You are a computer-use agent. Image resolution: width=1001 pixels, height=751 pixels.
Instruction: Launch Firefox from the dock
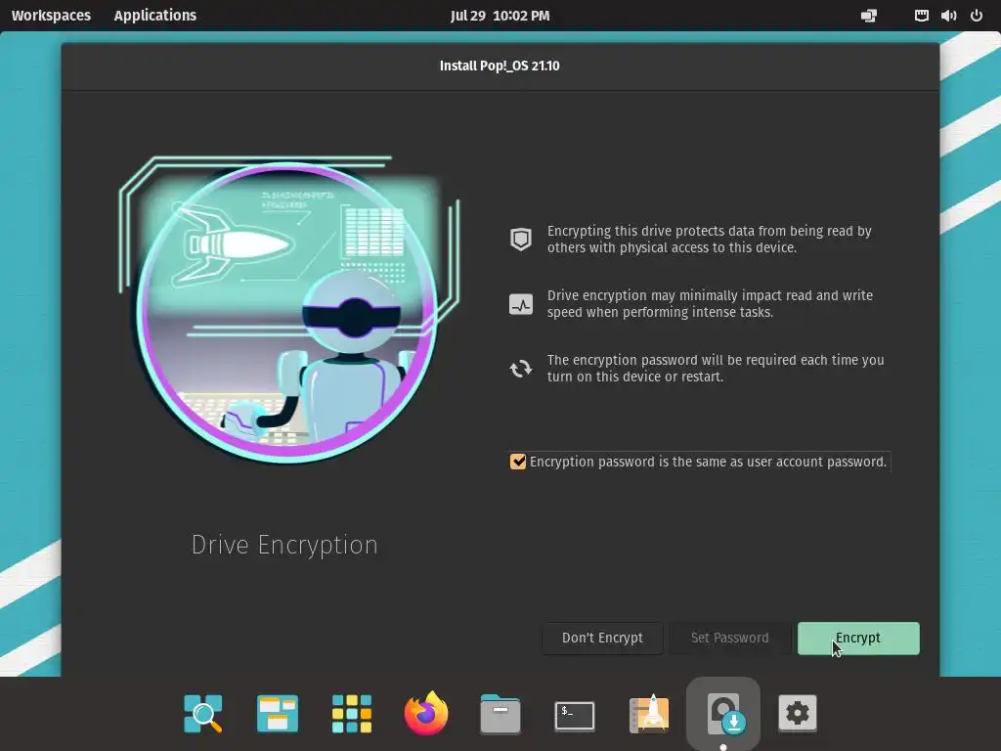click(x=426, y=713)
